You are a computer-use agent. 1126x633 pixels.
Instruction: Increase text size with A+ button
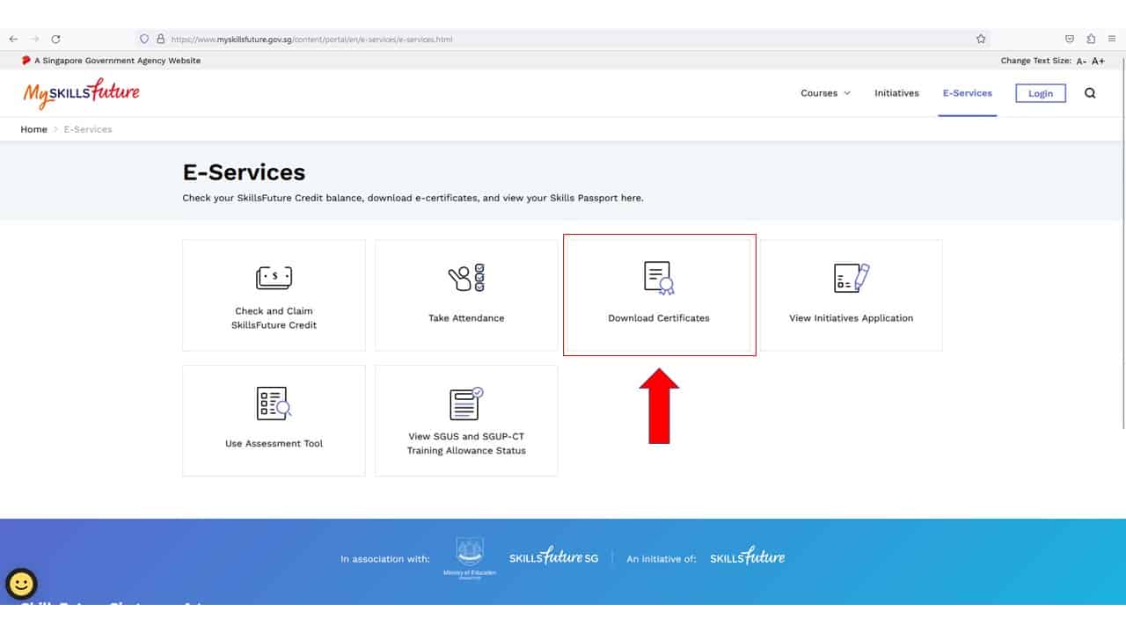click(1098, 61)
